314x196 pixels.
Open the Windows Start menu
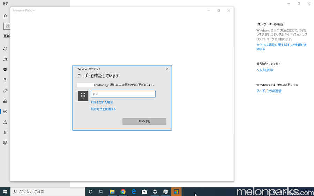[5, 191]
